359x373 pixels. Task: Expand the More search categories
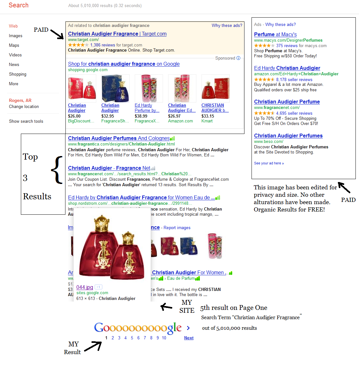[x=13, y=84]
